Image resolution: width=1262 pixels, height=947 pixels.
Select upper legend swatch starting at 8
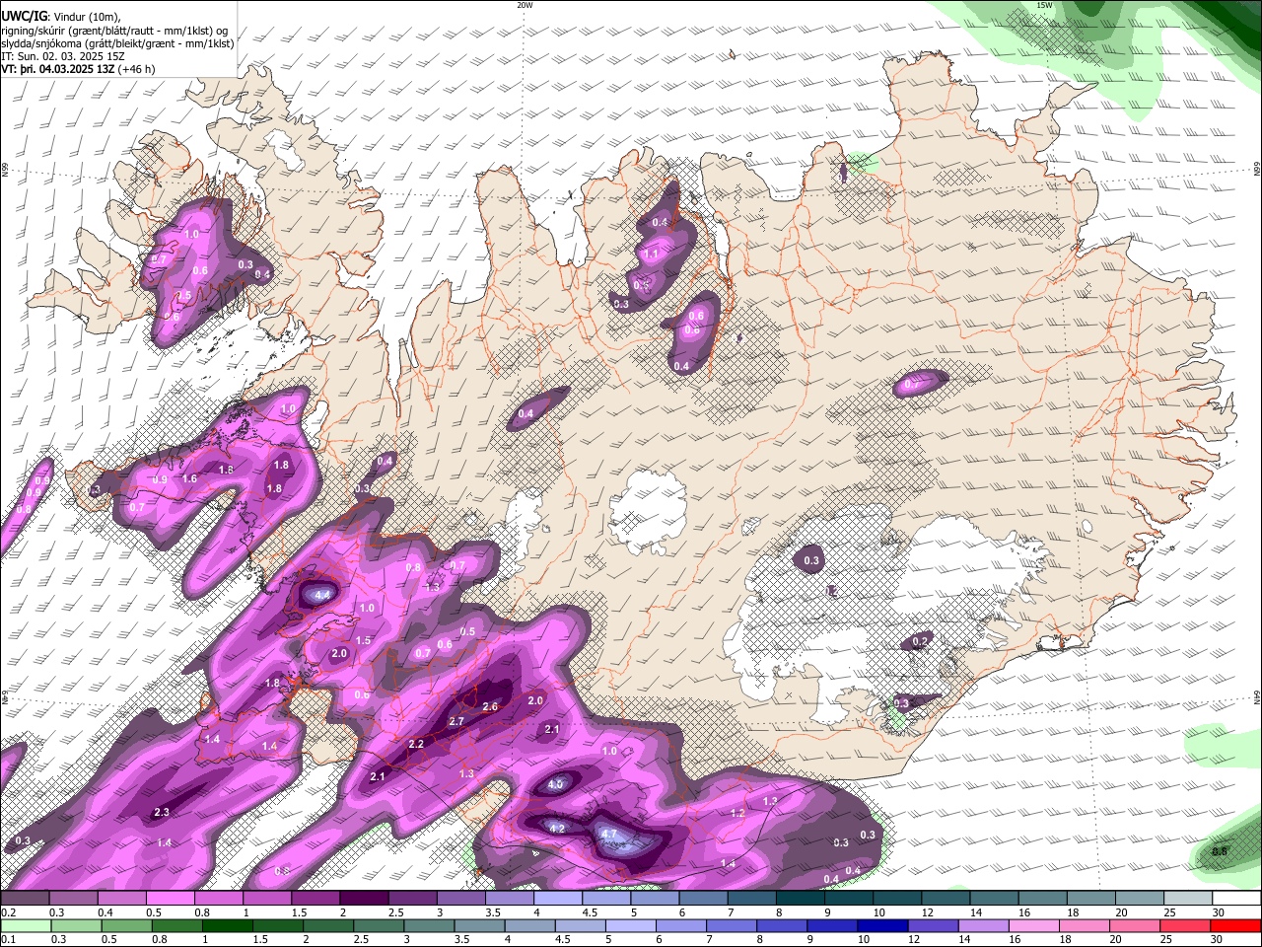coord(801,899)
